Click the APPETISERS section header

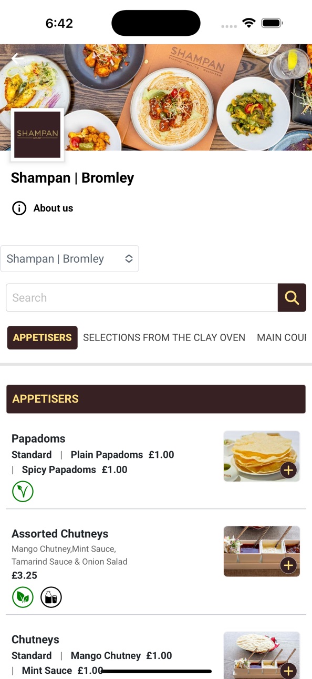tap(156, 399)
